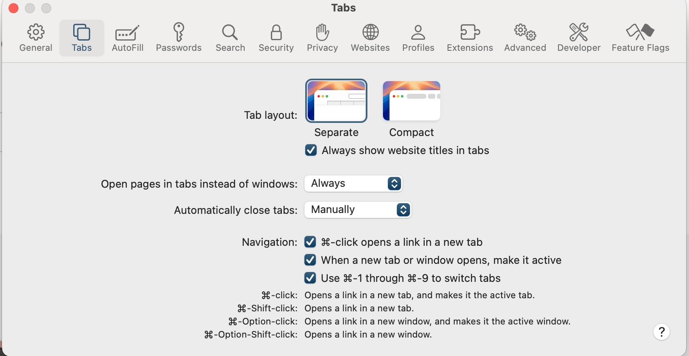689x356 pixels.
Task: Open the Privacy hand icon pane
Action: (x=322, y=38)
